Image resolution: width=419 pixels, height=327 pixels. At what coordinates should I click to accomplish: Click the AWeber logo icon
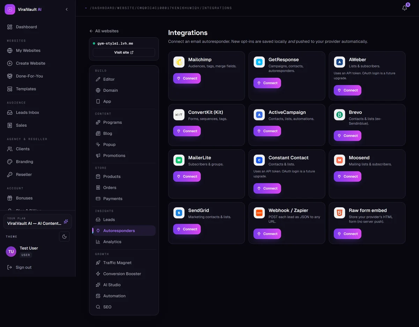point(339,62)
